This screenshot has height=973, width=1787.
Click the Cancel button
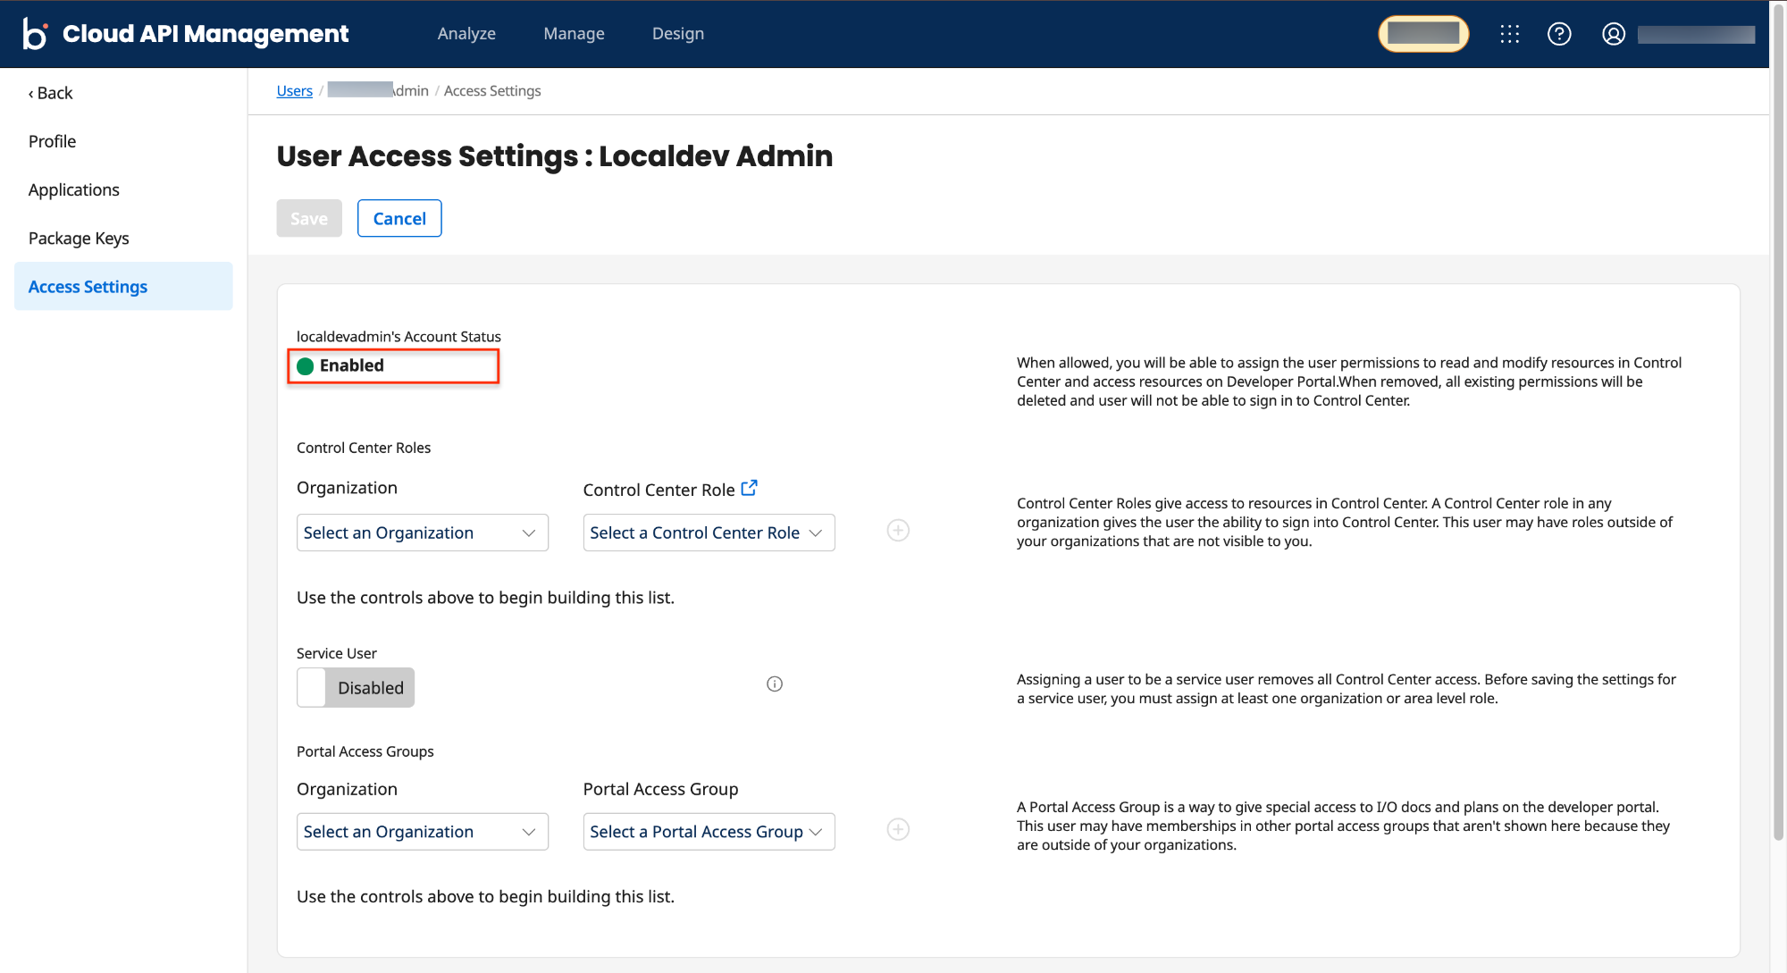399,219
